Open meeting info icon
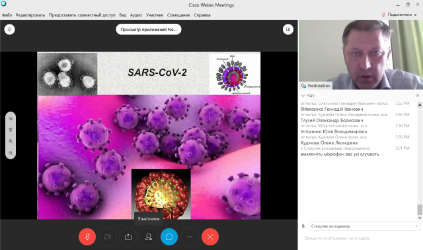 tap(9, 29)
